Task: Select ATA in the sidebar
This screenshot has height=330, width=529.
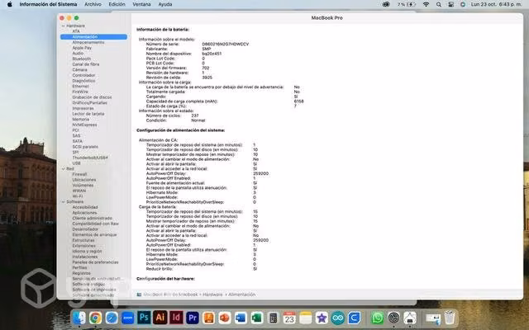Action: click(76, 31)
